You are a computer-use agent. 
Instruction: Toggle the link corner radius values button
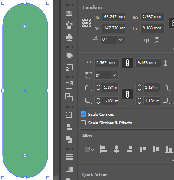(128, 94)
